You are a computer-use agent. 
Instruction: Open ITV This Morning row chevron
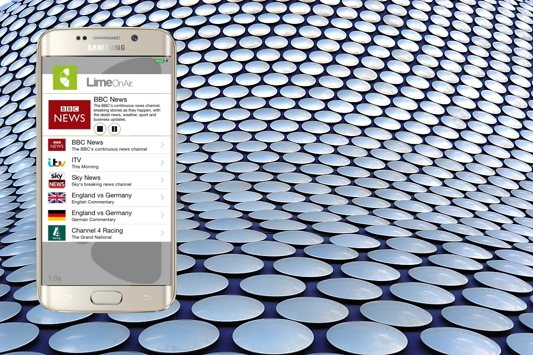click(162, 163)
